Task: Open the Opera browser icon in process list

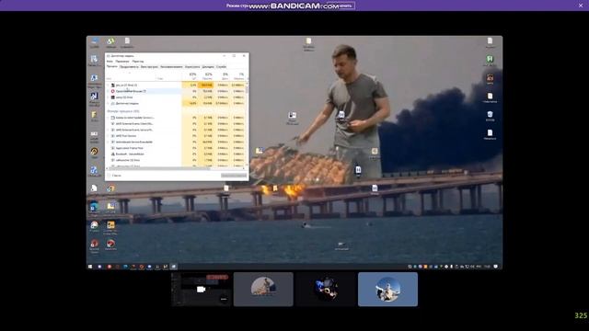Action: (112, 91)
